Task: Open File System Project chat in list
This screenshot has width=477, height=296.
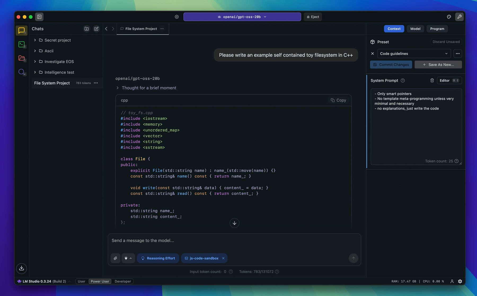Action: click(x=67, y=83)
